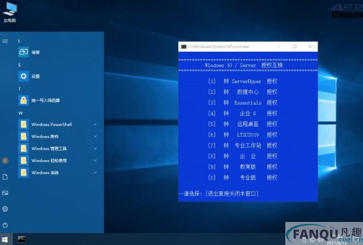363x245 pixels.
Task: Click the letter S group header
Action: coord(19,65)
